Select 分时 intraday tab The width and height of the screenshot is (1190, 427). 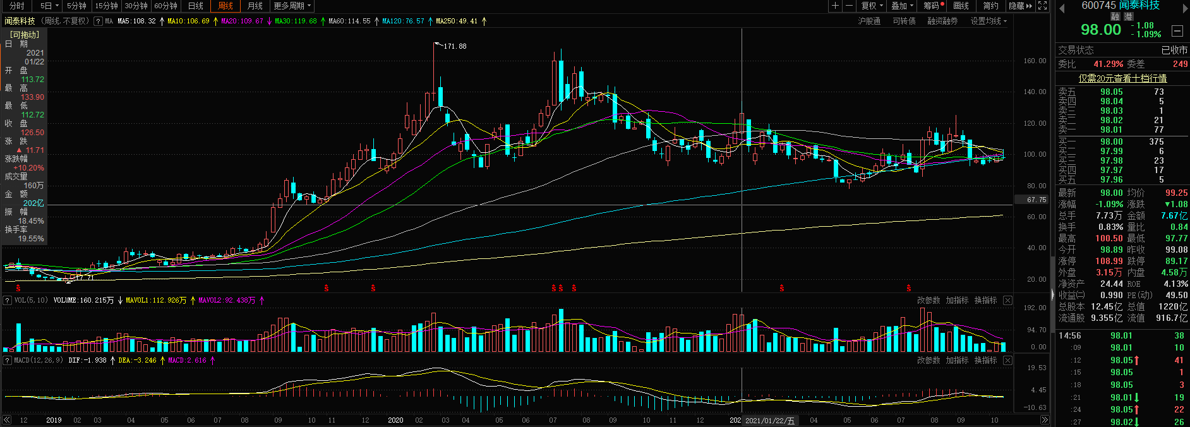[x=17, y=6]
